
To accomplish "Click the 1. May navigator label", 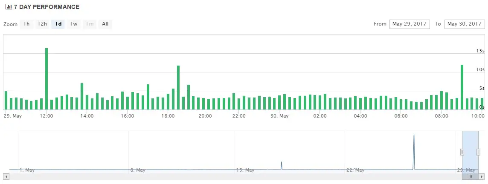I will tap(27, 170).
